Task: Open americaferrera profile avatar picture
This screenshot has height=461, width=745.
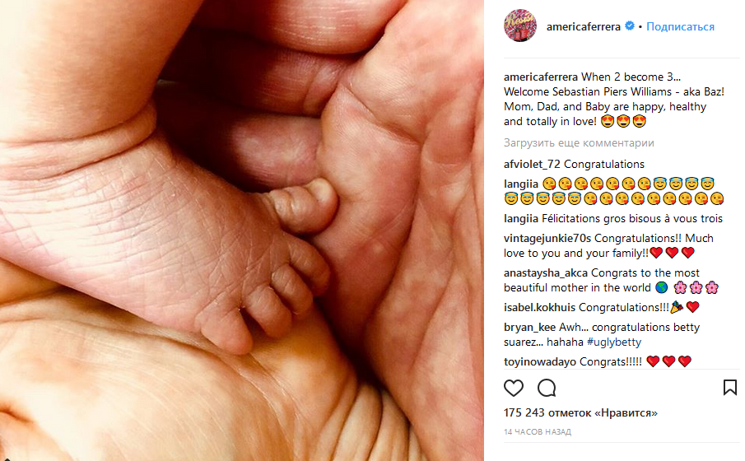Action: point(520,26)
